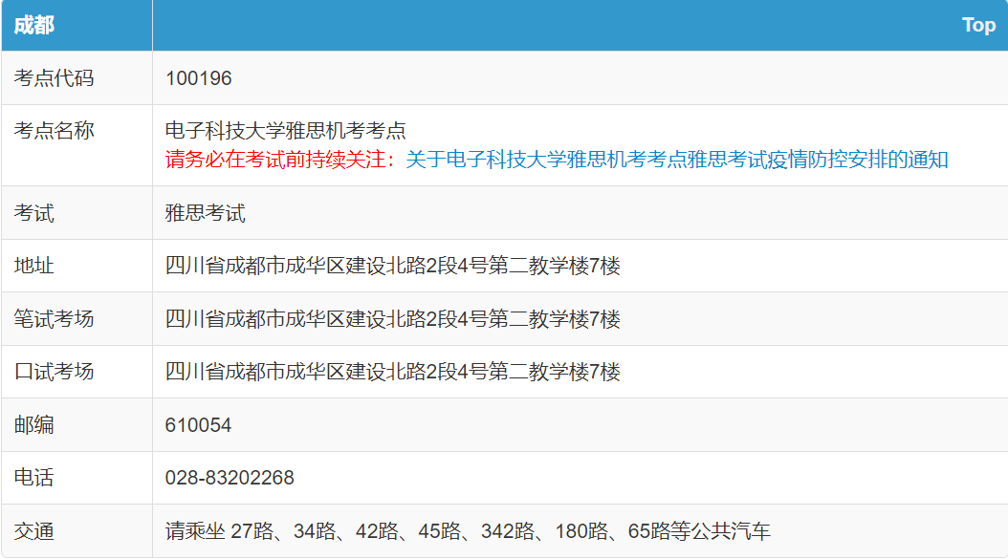Click the 邮编 row label

[x=34, y=425]
